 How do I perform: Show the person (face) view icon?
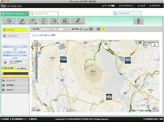coord(98,29)
